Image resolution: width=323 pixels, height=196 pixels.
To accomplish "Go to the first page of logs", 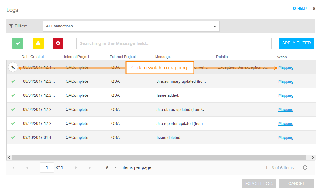I will (13, 167).
